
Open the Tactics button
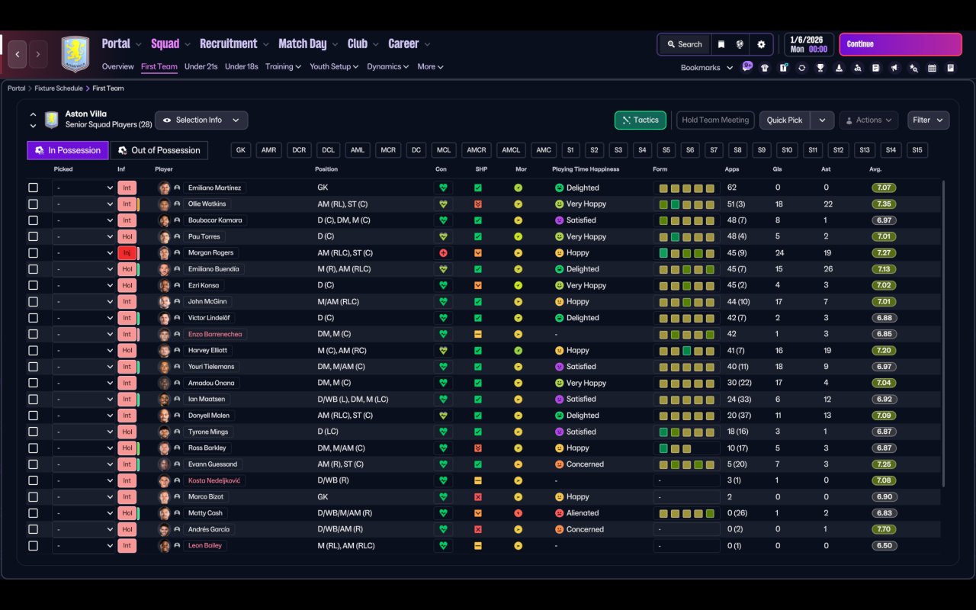[640, 120]
